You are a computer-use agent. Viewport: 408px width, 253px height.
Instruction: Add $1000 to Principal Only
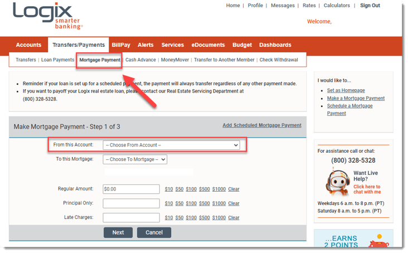point(219,203)
